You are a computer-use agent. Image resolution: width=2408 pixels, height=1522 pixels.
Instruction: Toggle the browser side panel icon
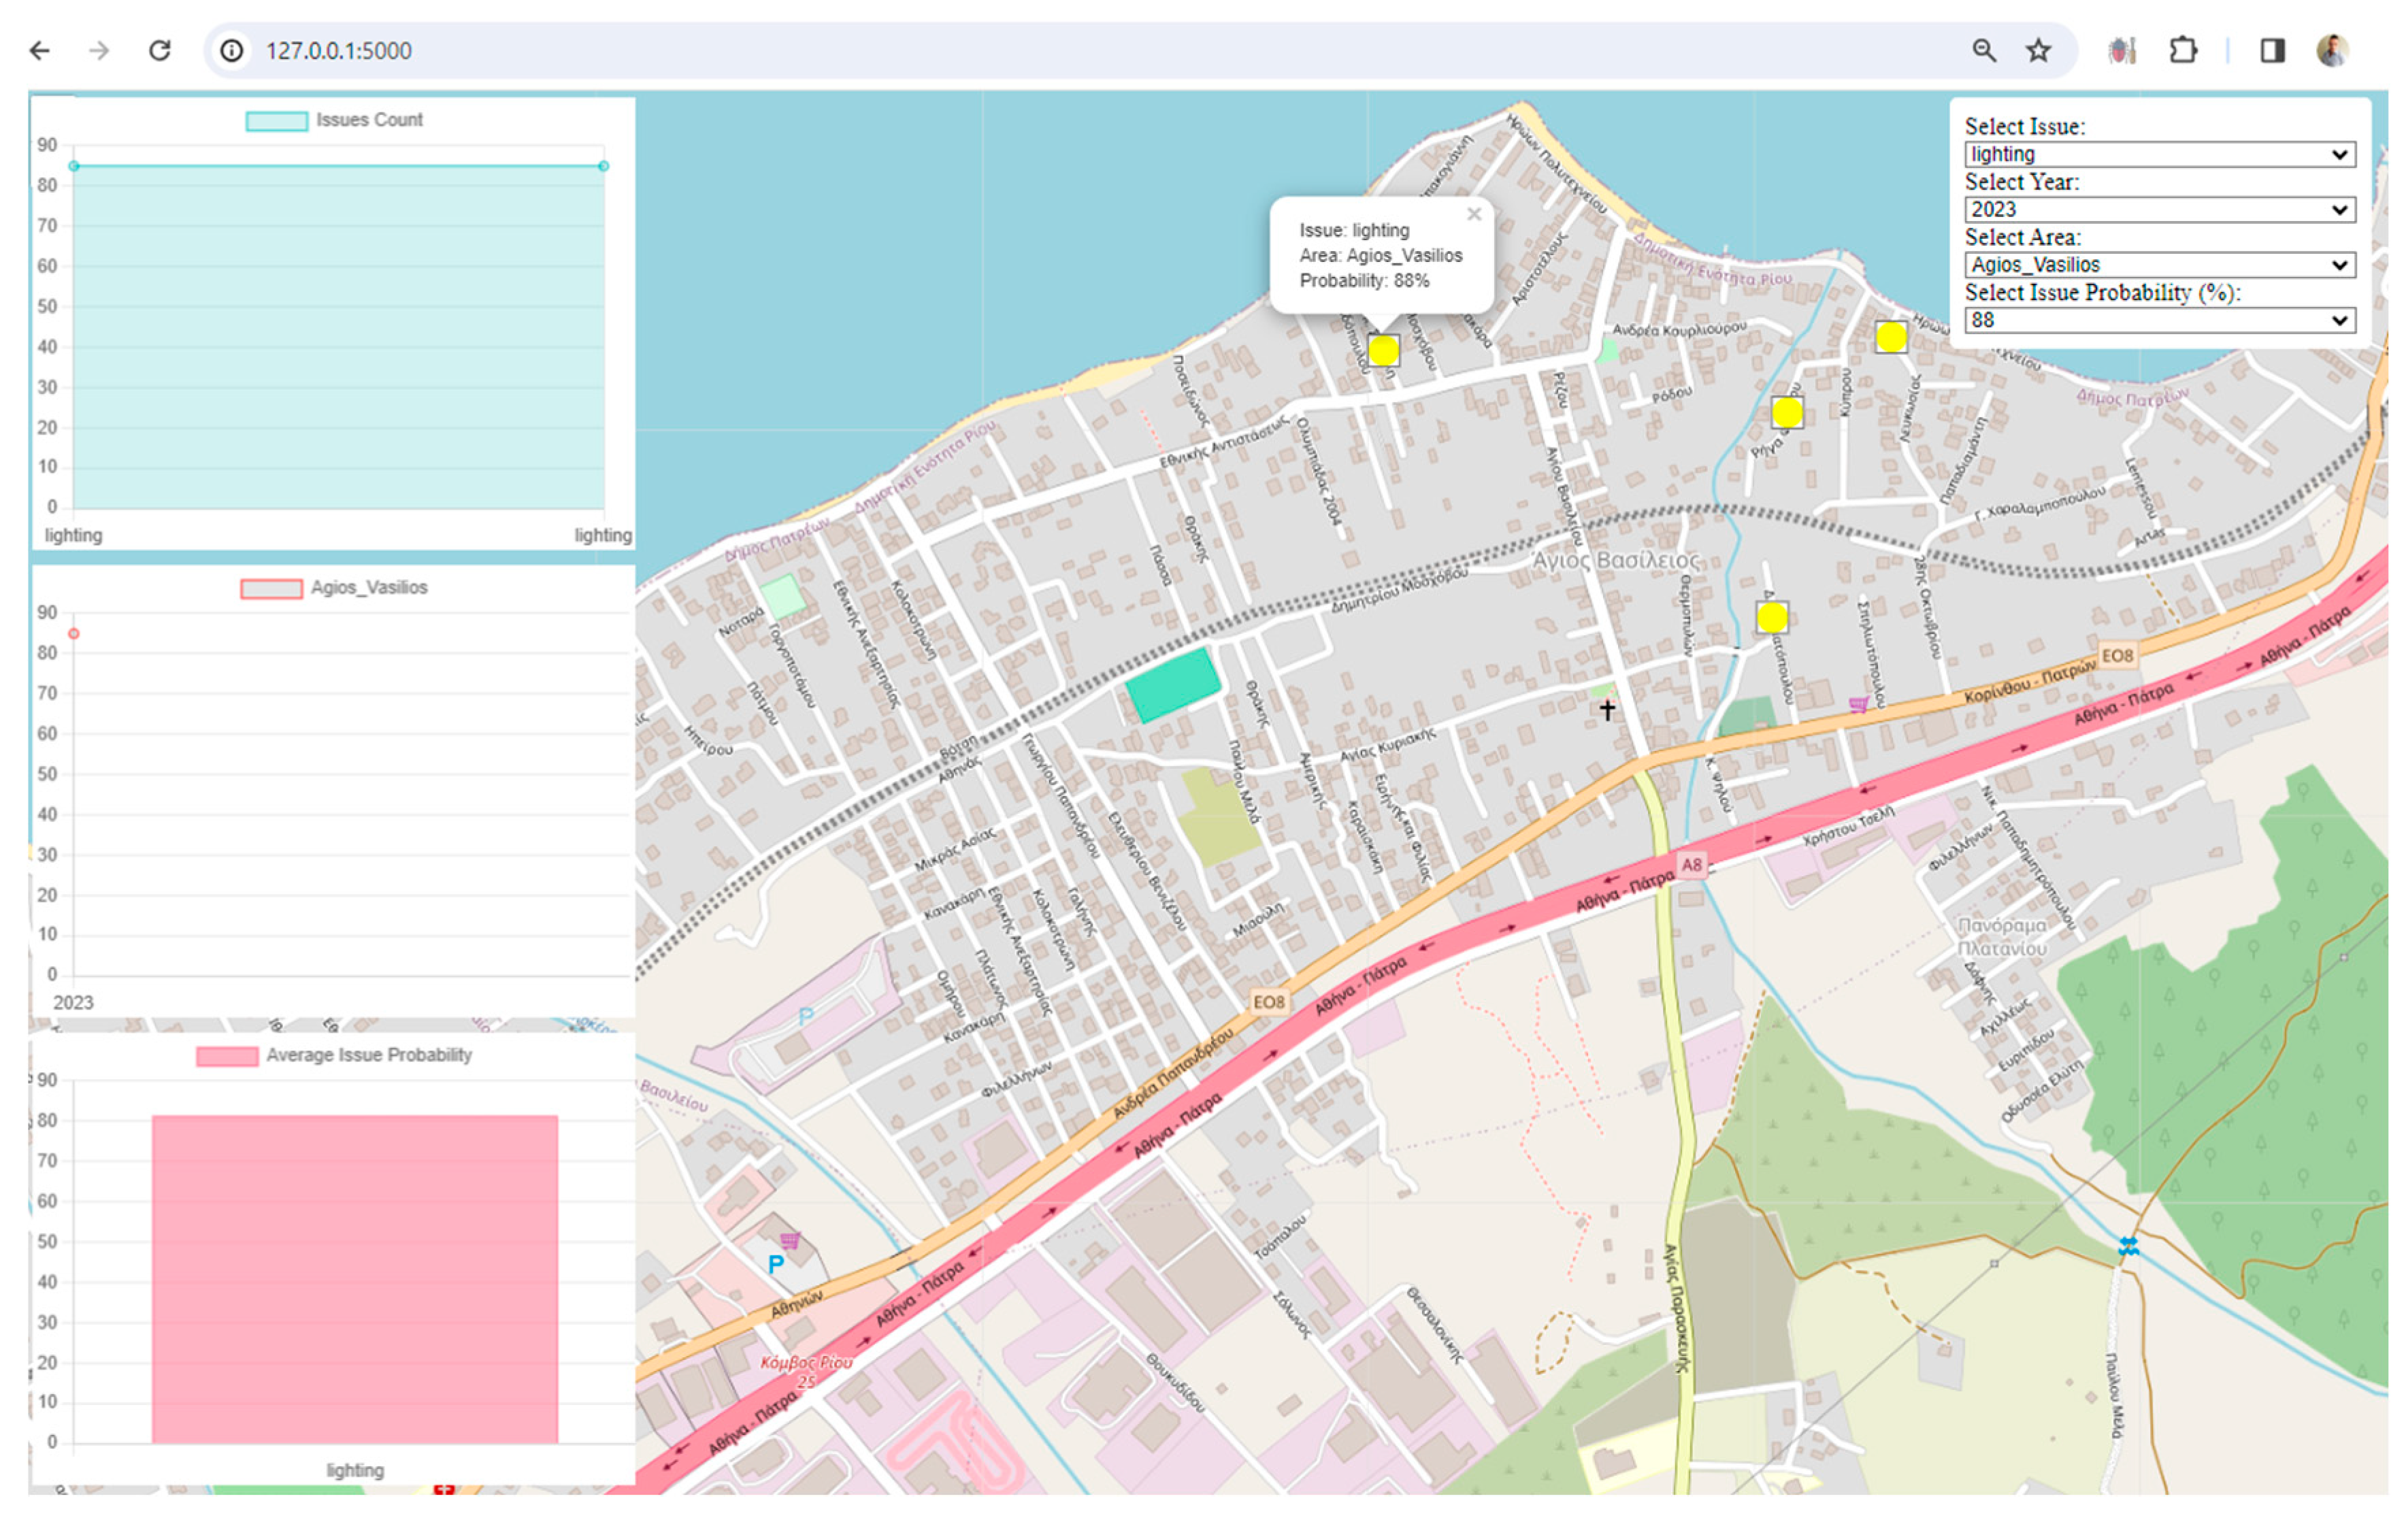pyautogui.click(x=2272, y=50)
